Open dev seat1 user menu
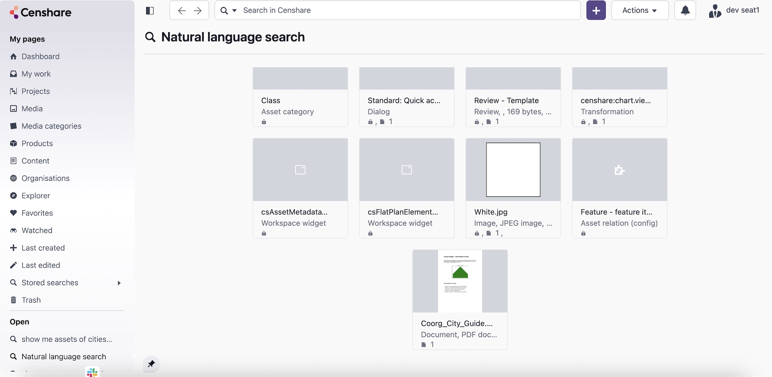Screen dimensions: 772x377 click(x=734, y=10)
